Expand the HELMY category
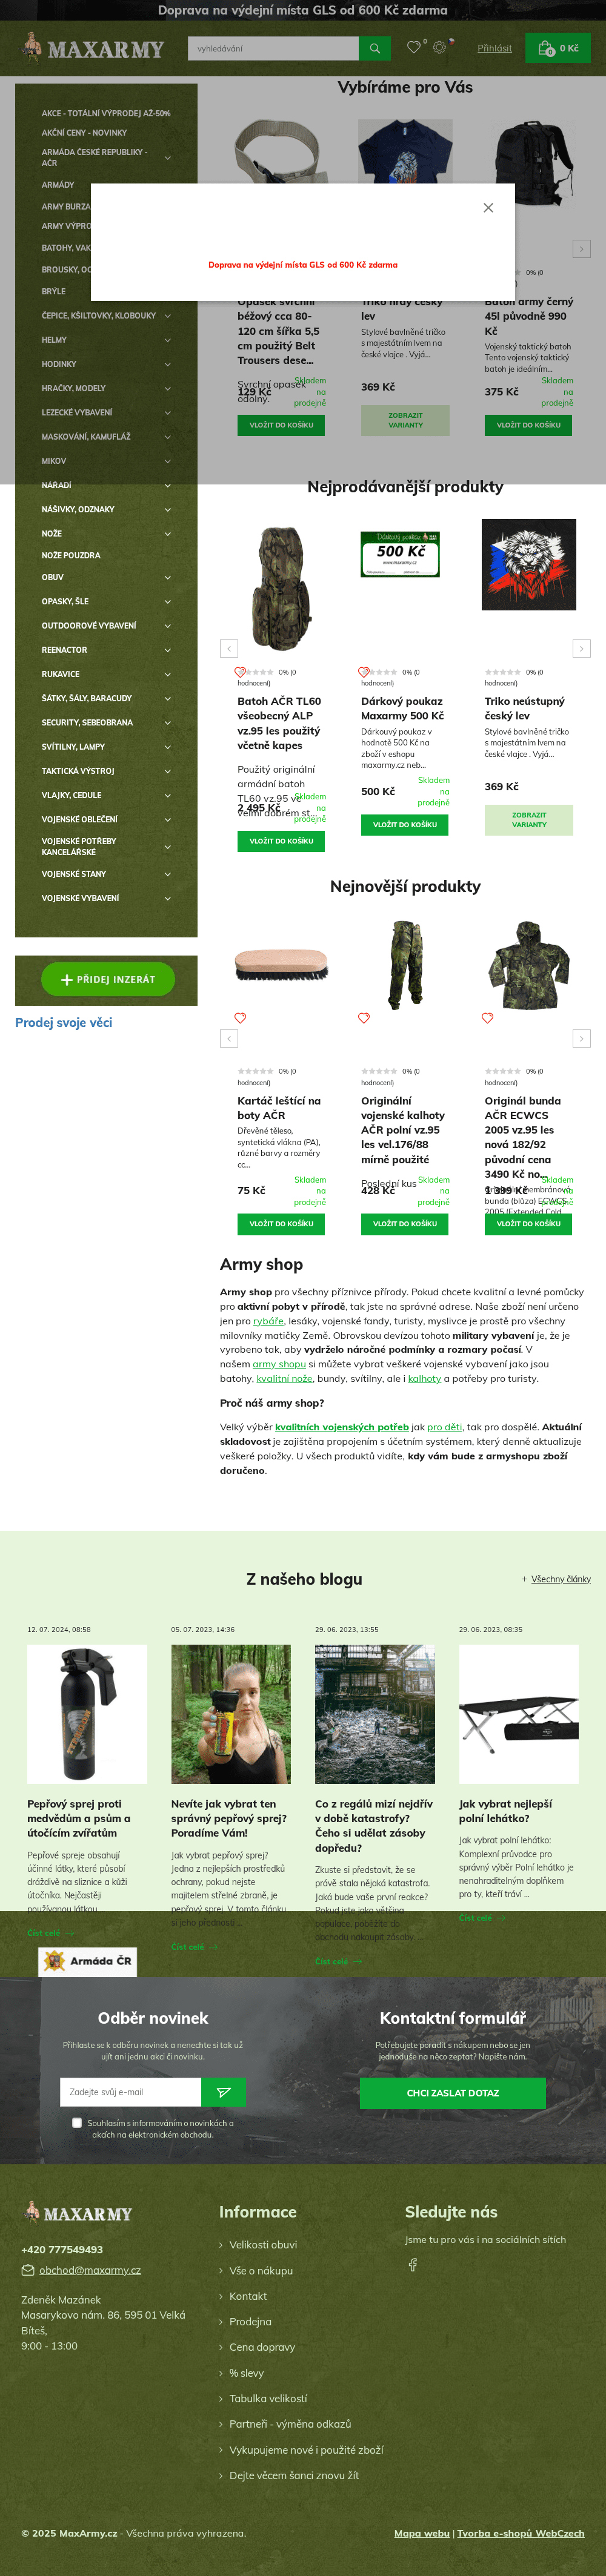The width and height of the screenshot is (606, 2576). pyautogui.click(x=167, y=340)
